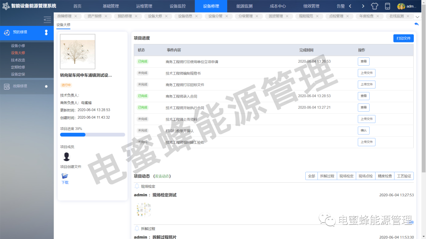Close the 分级管理 tab
Image resolution: width=426 pixels, height=239 pixels.
point(257,16)
